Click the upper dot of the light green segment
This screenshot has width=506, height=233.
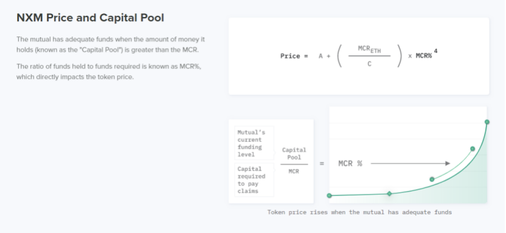(473, 149)
